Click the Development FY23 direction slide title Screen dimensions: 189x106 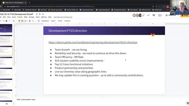(68, 31)
